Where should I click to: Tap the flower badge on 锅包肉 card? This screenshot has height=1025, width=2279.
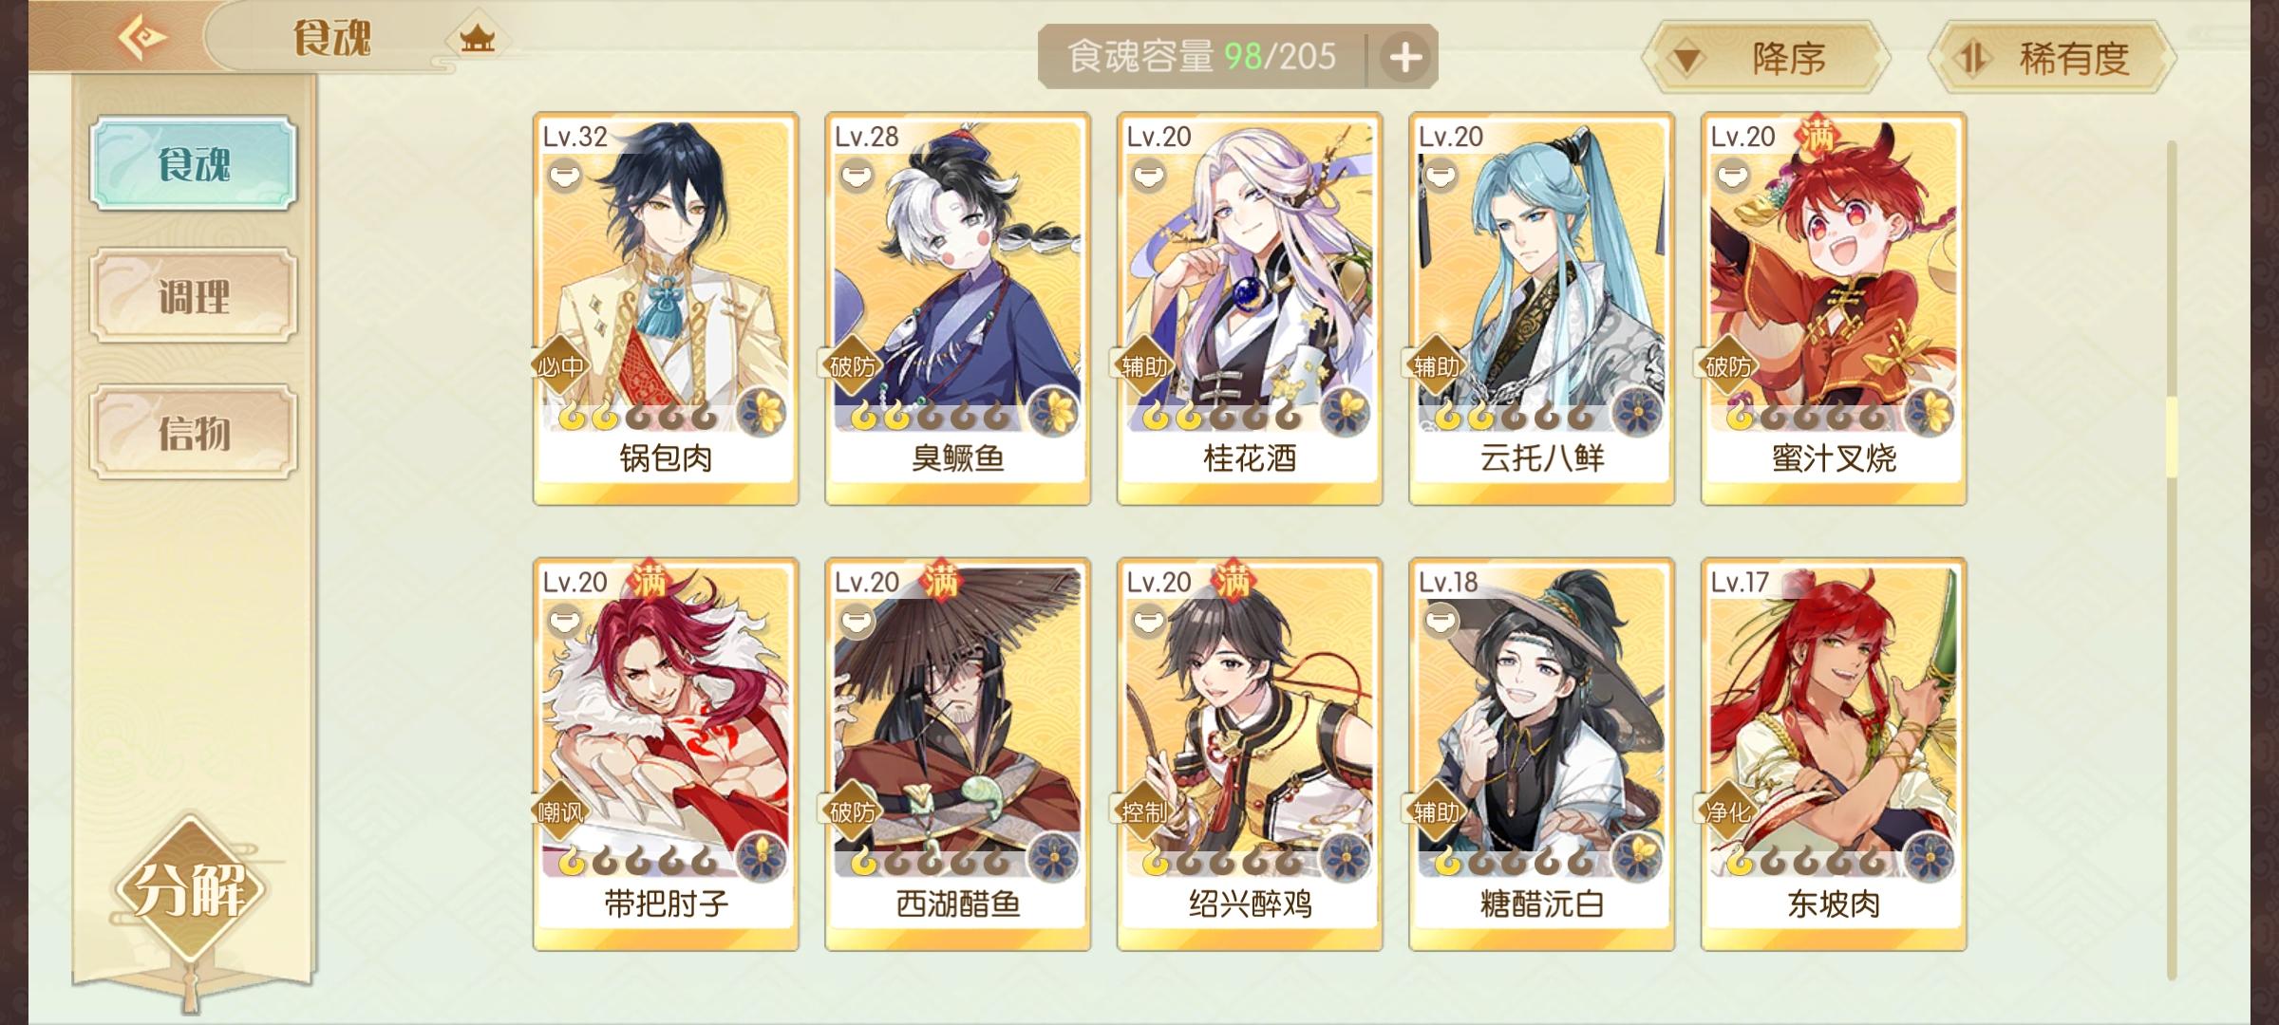click(762, 412)
